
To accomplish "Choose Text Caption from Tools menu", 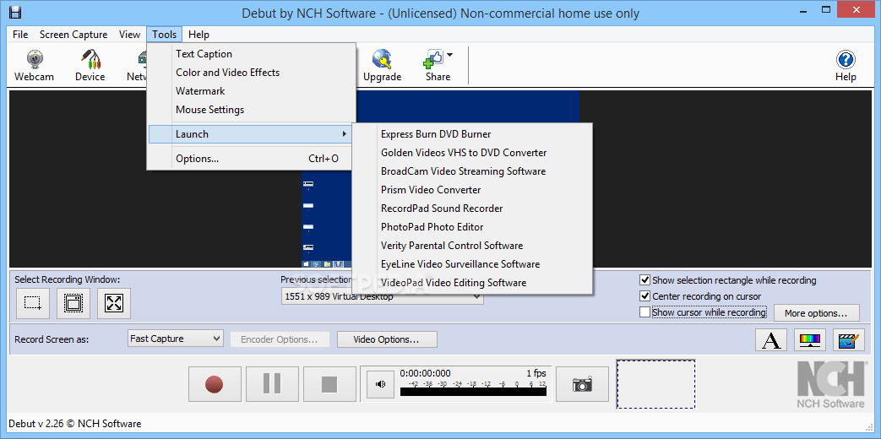I will pos(251,54).
